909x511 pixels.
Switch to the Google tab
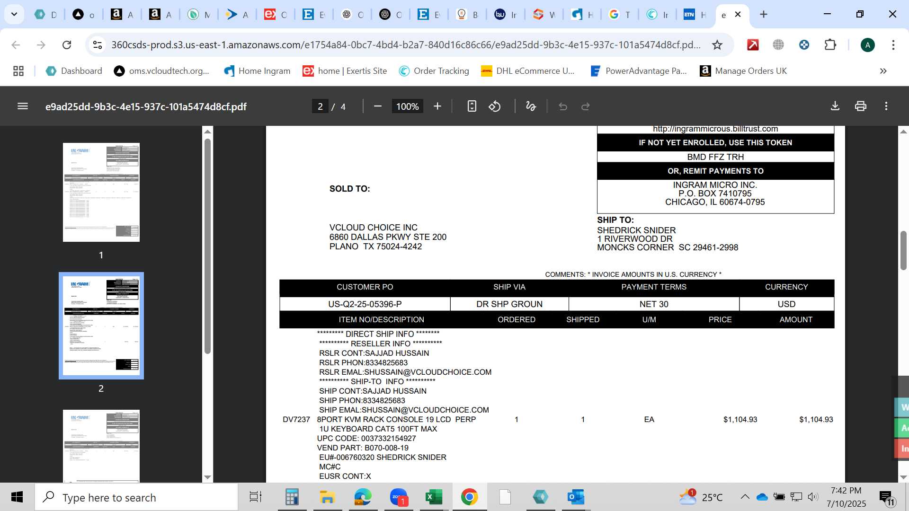click(619, 15)
